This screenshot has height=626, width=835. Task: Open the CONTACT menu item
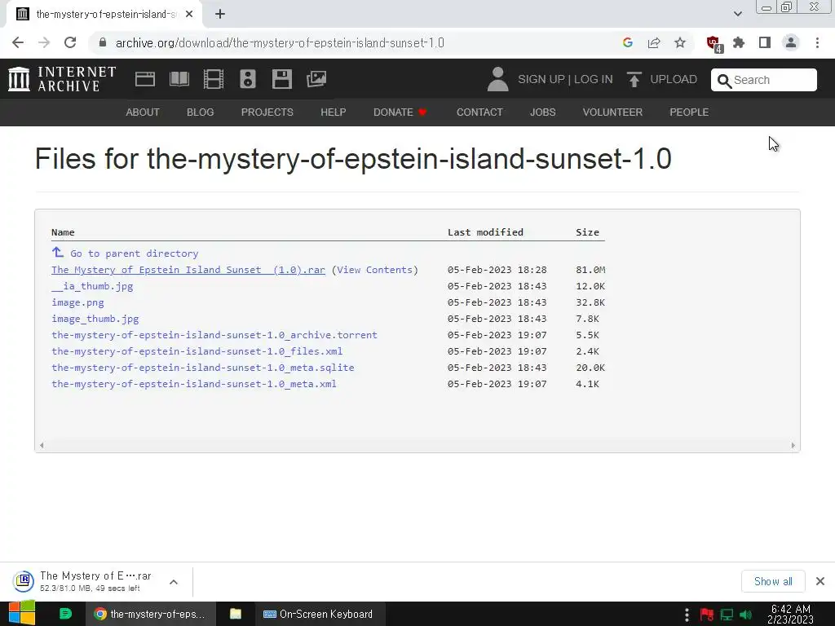coord(479,112)
